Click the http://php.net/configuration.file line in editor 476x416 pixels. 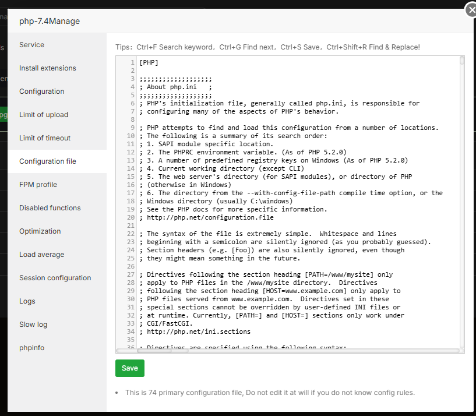210,217
